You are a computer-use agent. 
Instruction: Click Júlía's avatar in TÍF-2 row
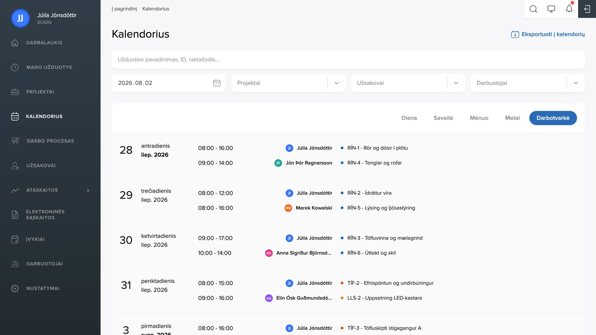pyautogui.click(x=289, y=283)
